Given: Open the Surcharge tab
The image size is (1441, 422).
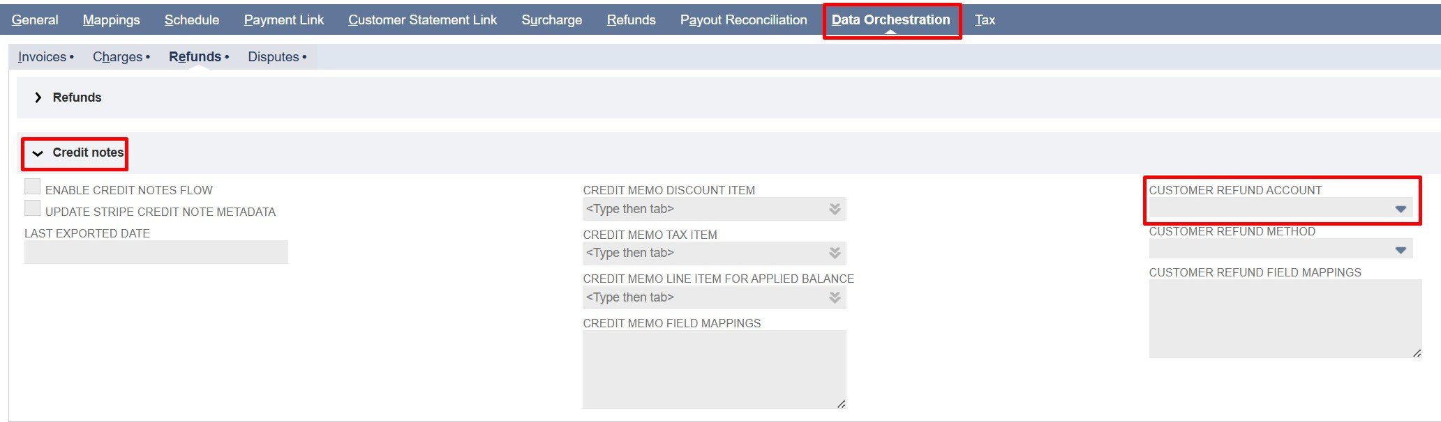Looking at the screenshot, I should pyautogui.click(x=551, y=20).
